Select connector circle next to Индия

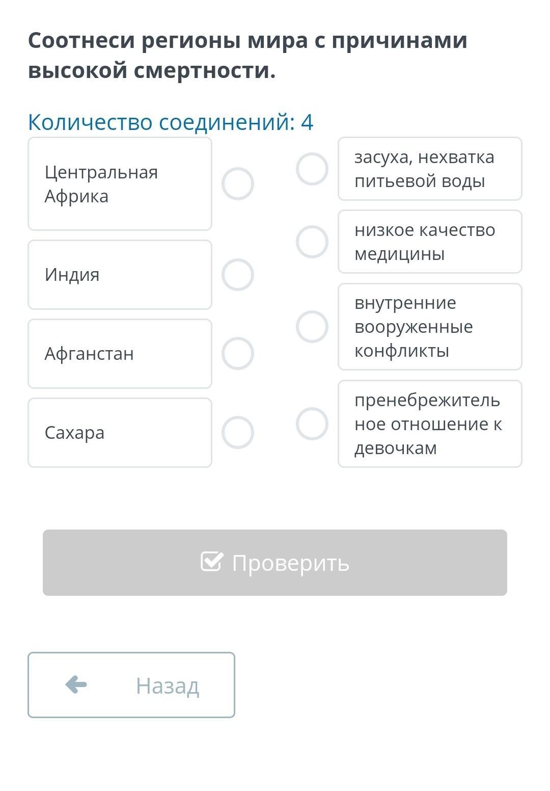[x=238, y=275]
